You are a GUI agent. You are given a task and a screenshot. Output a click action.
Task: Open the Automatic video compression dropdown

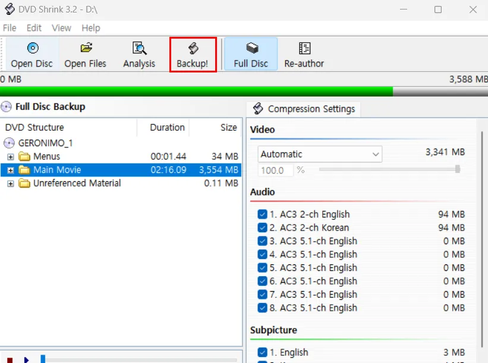click(320, 154)
